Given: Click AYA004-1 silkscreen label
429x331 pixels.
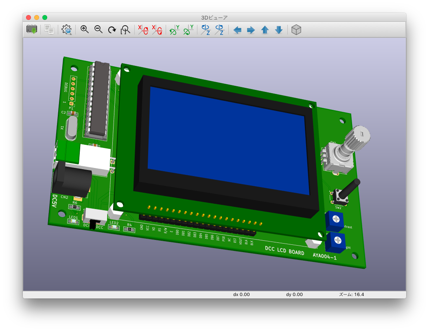Looking at the screenshot, I should point(325,256).
